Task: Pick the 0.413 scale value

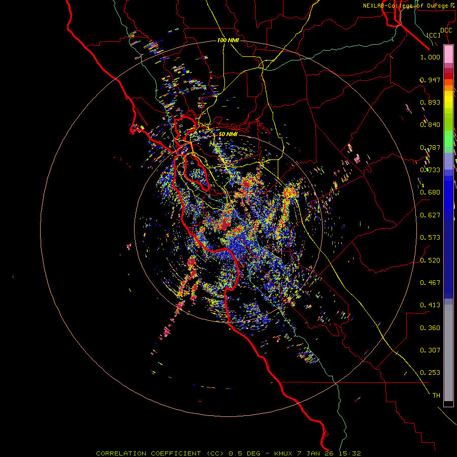Action: pyautogui.click(x=430, y=305)
